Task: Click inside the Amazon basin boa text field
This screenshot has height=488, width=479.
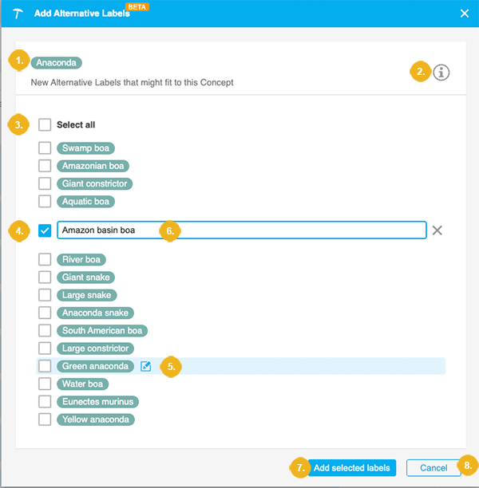Action: point(242,230)
